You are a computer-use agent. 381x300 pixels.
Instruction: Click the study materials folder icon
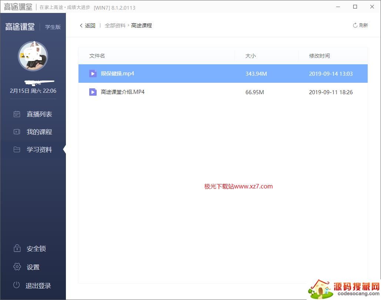(x=17, y=150)
